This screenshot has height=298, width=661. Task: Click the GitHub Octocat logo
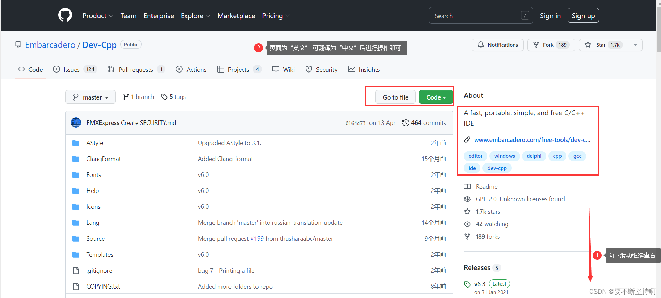65,15
